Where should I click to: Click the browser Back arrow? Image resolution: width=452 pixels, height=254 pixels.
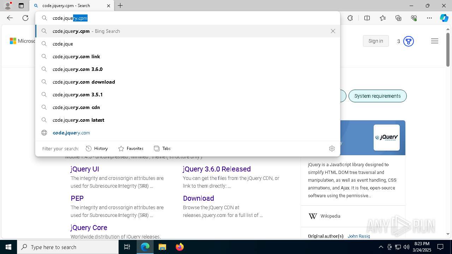10,18
